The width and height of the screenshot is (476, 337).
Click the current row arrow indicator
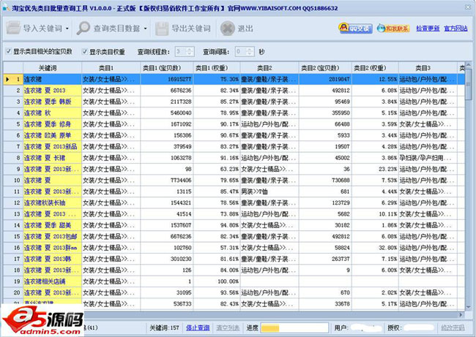7,79
